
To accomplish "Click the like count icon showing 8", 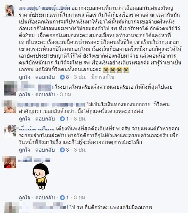I will pos(62,77).
